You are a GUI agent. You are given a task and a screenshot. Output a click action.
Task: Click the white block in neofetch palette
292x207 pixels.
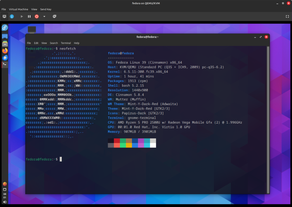(x=153, y=145)
